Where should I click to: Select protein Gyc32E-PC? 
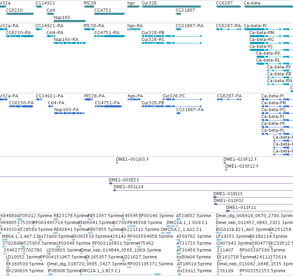coord(182,99)
